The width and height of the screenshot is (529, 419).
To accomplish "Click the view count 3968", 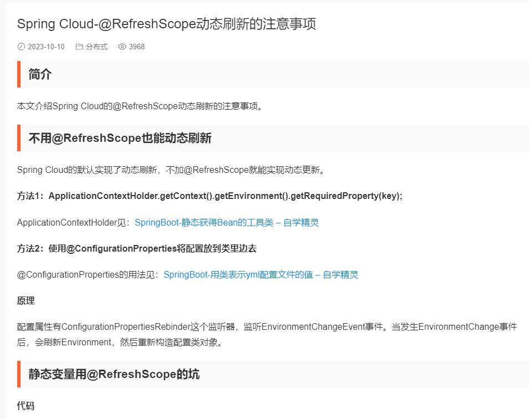I will coord(136,47).
